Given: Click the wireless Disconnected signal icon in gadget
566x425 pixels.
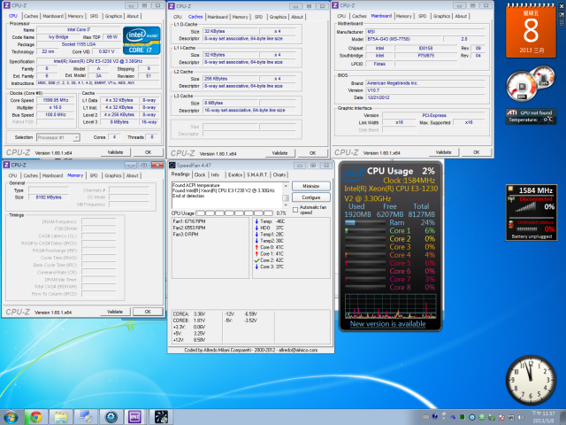Looking at the screenshot, I should click(511, 199).
